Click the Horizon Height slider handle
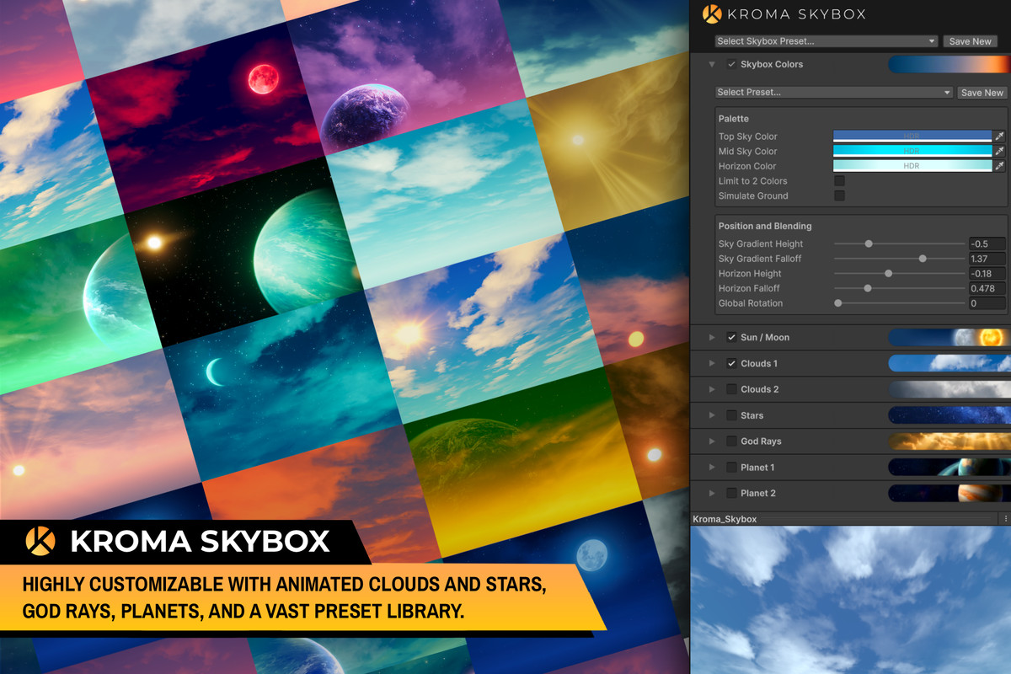 889,273
